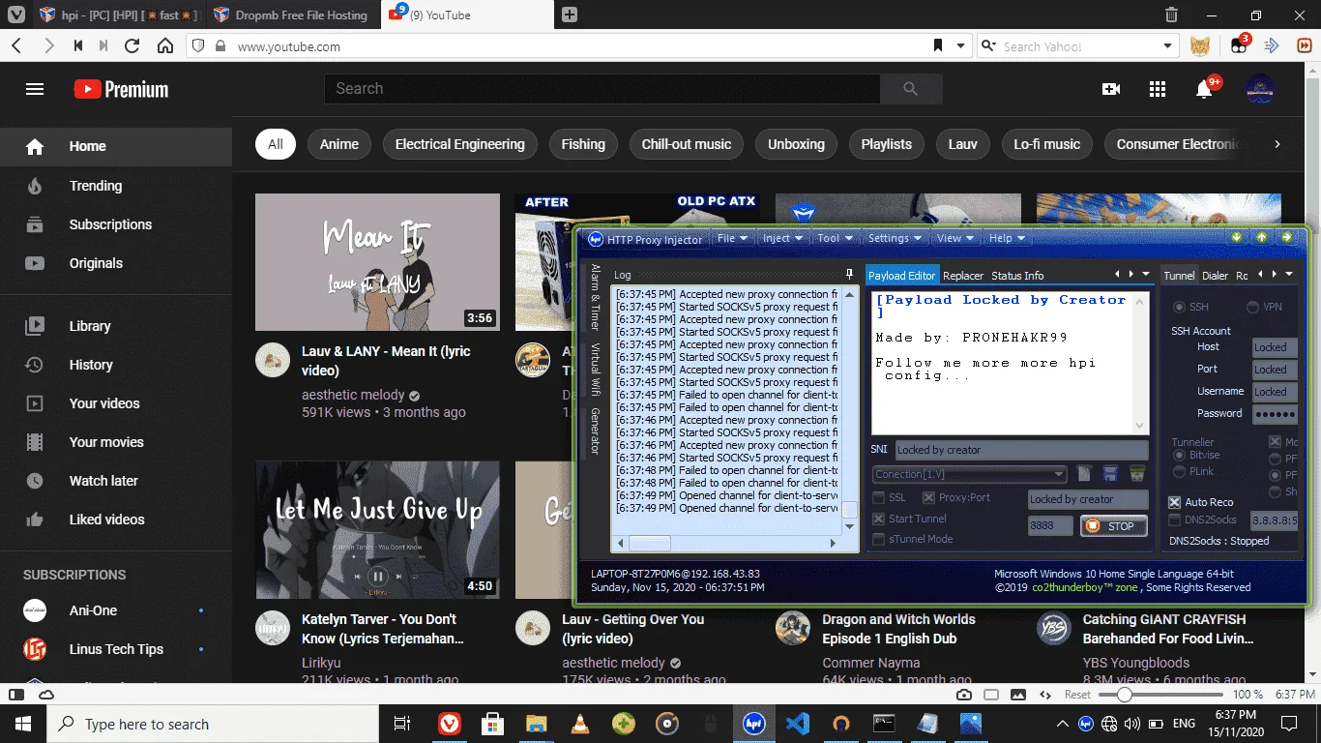Open the YouTube hamburger guide menu
This screenshot has height=743, width=1321.
pos(35,89)
